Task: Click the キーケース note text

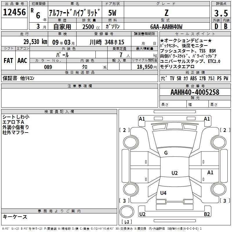Action: click(15, 217)
